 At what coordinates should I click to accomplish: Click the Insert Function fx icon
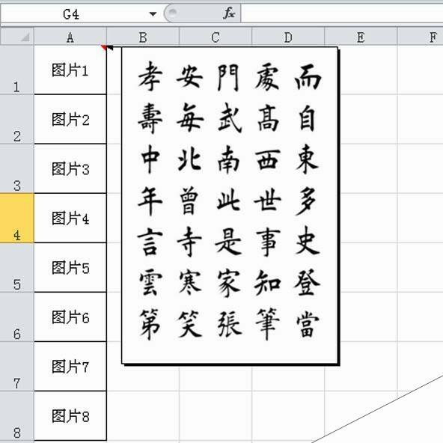coord(228,13)
